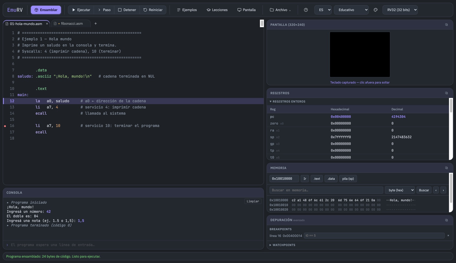The image size is (456, 263).
Task: Open the Ejemplos menu
Action: [187, 10]
